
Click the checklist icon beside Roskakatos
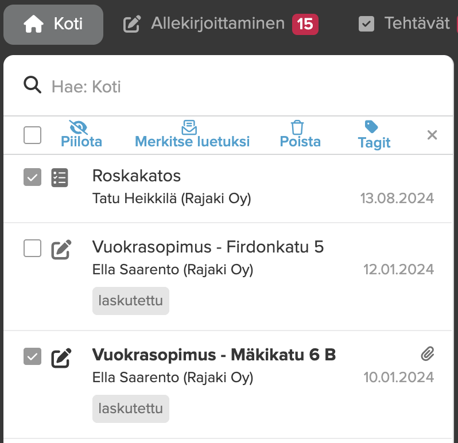tap(60, 178)
